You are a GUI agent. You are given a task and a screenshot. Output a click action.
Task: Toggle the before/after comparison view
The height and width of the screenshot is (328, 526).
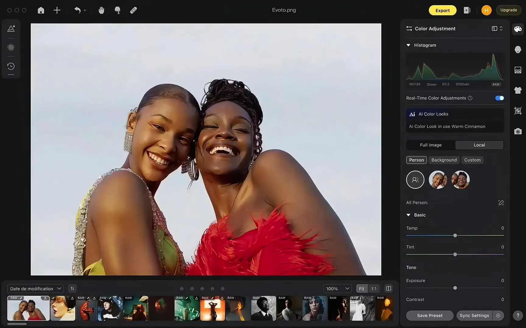[388, 289]
